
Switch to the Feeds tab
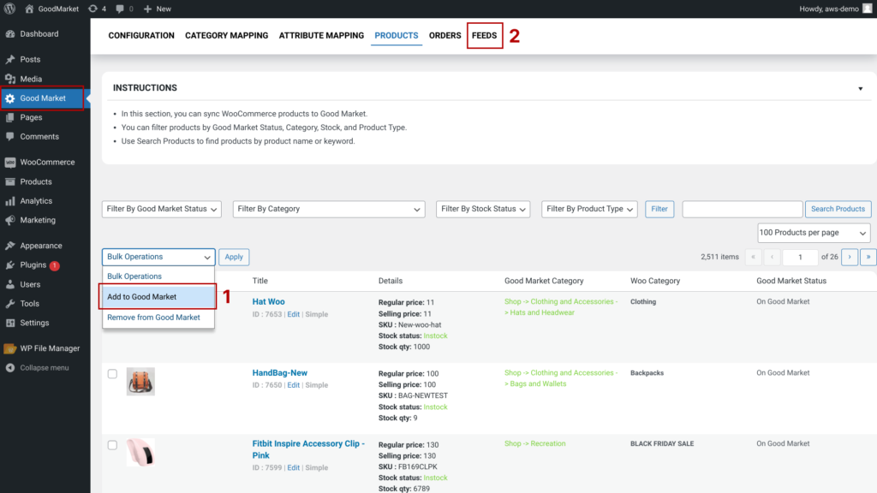click(x=484, y=36)
